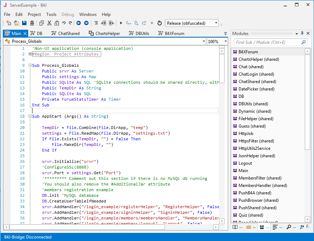Close the Main tab
Screen dimensions: 314x241
tap(25, 34)
